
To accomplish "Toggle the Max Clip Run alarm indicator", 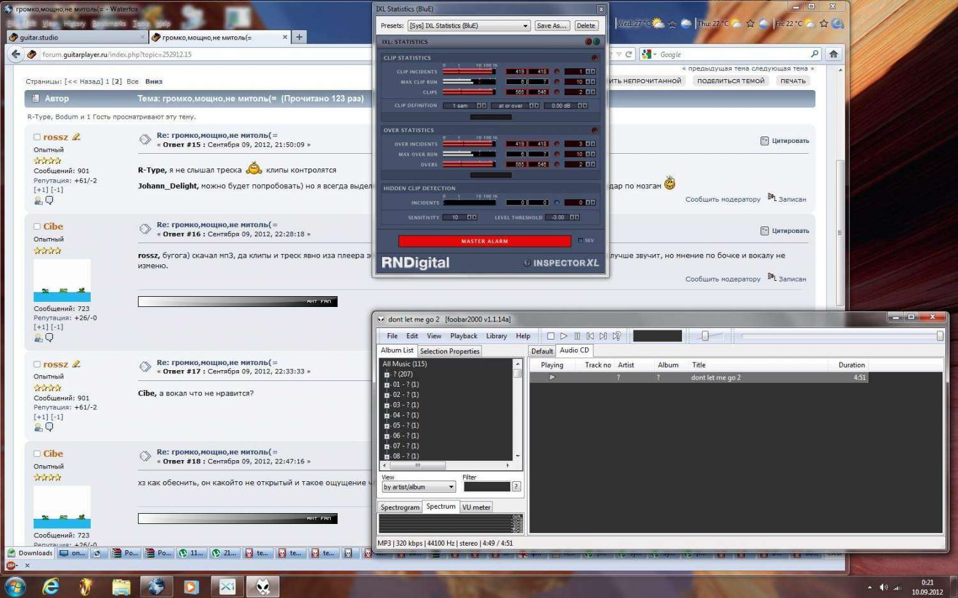I will click(556, 82).
